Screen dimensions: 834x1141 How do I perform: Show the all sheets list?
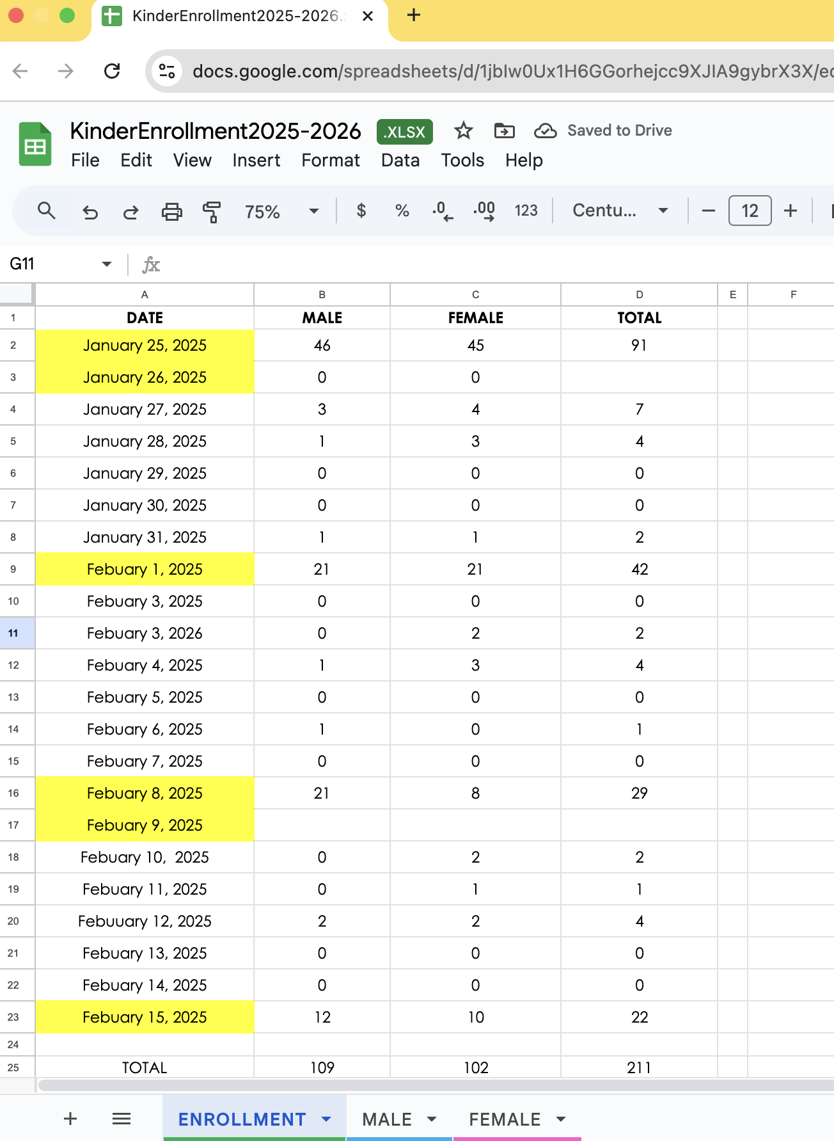121,1118
